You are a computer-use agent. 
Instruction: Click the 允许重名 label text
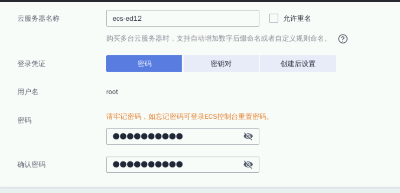click(297, 19)
